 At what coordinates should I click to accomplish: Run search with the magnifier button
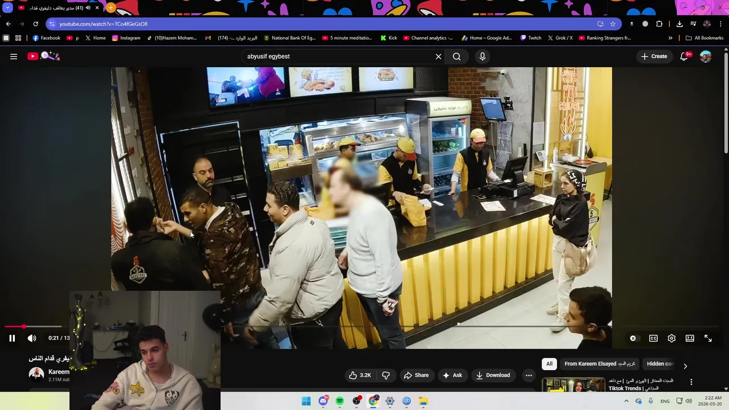point(457,56)
